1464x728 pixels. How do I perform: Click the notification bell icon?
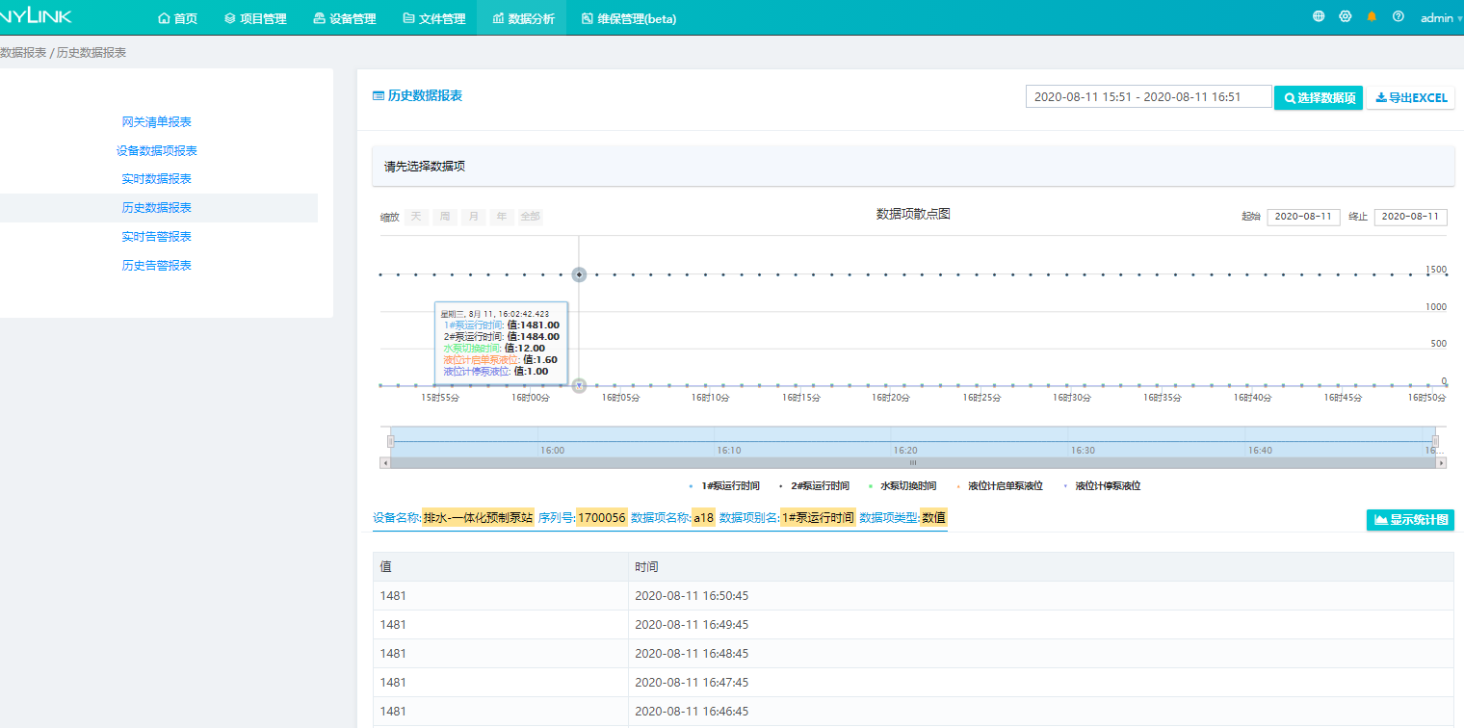[1372, 16]
